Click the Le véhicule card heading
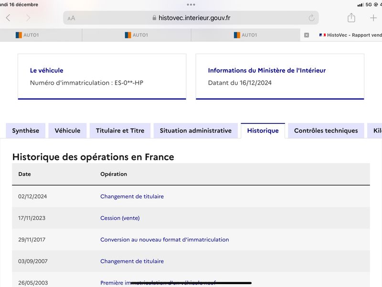382x287 pixels. coord(46,70)
